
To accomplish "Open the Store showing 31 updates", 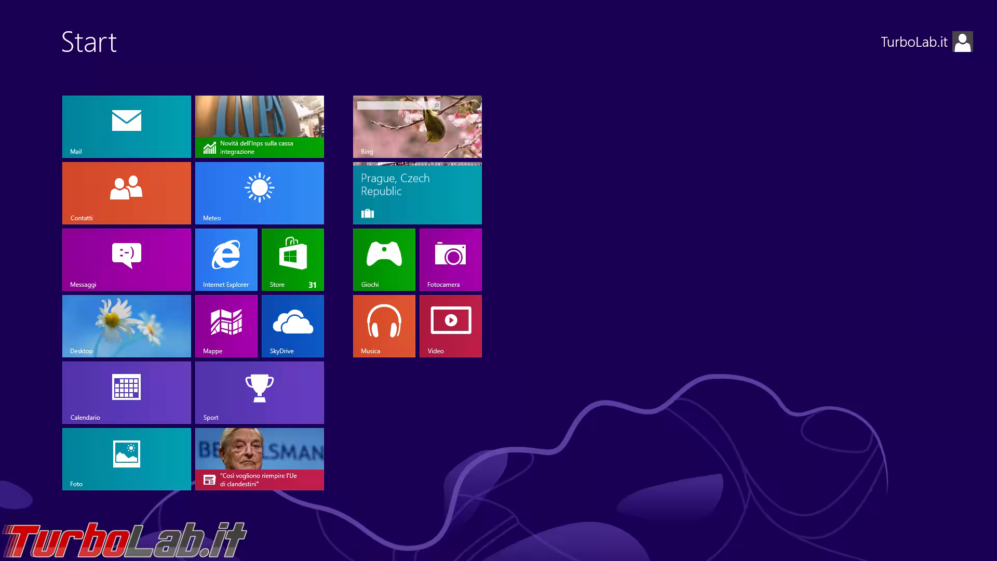I will pos(292,259).
